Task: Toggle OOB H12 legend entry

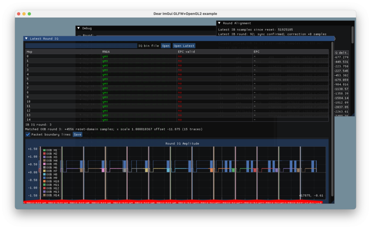Action: point(51,188)
